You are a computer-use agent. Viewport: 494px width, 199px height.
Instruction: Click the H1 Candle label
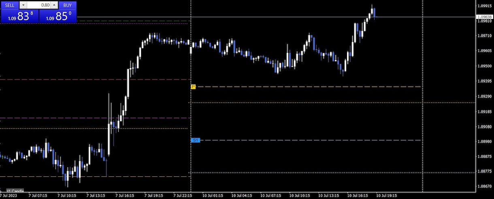point(15,191)
